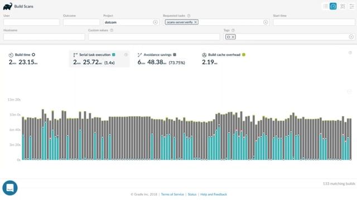Viewport: 357px width, 200px height.
Task: Select the performance dashboard view icon
Action: pyautogui.click(x=333, y=6)
